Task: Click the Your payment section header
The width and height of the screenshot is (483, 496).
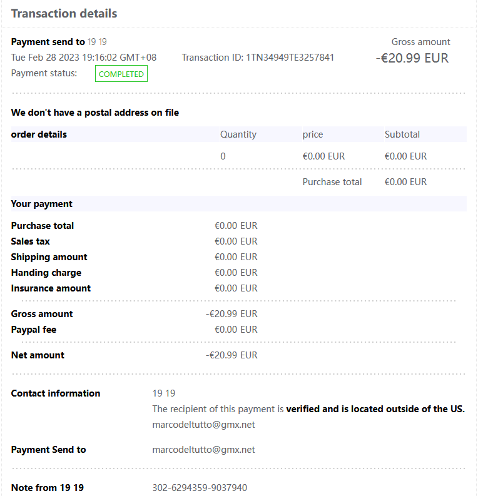Action: [41, 204]
